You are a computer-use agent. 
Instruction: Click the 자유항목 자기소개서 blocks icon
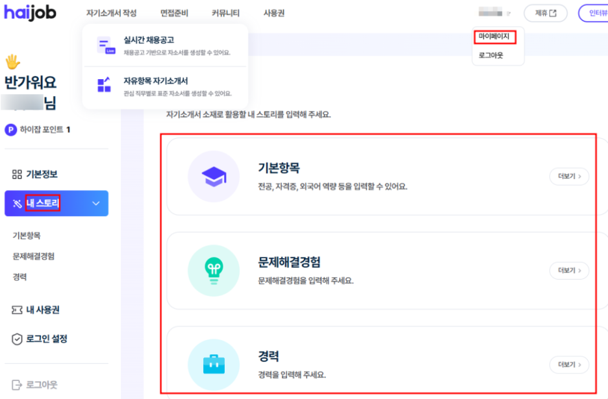(105, 86)
